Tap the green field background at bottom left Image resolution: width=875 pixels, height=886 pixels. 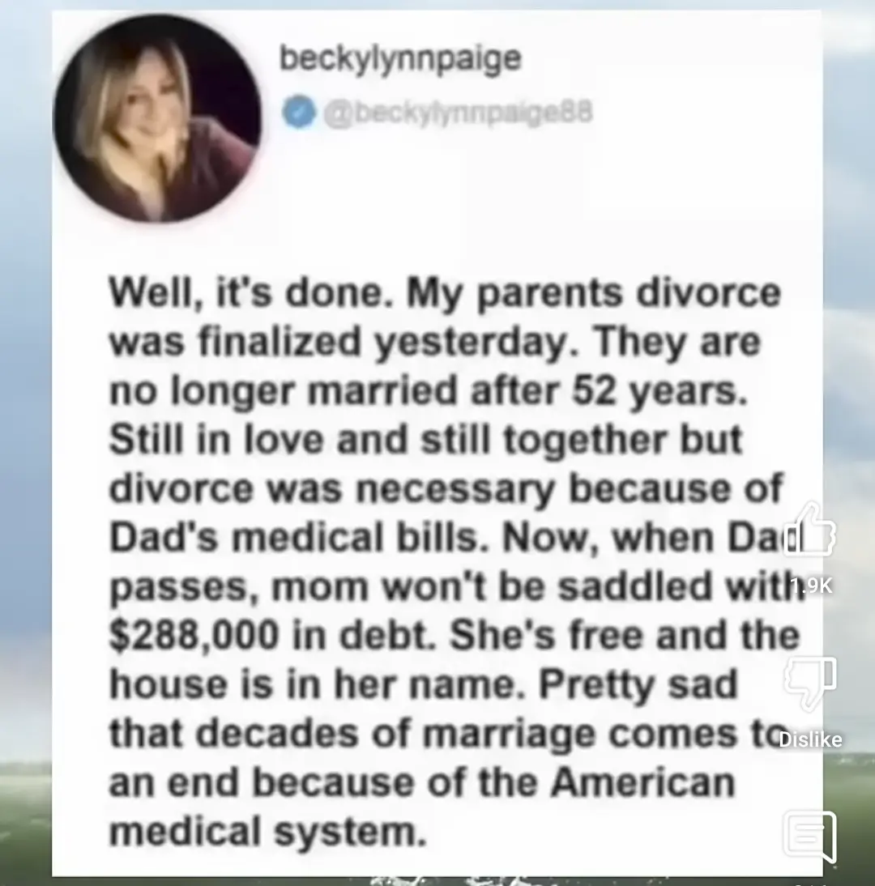(25, 825)
